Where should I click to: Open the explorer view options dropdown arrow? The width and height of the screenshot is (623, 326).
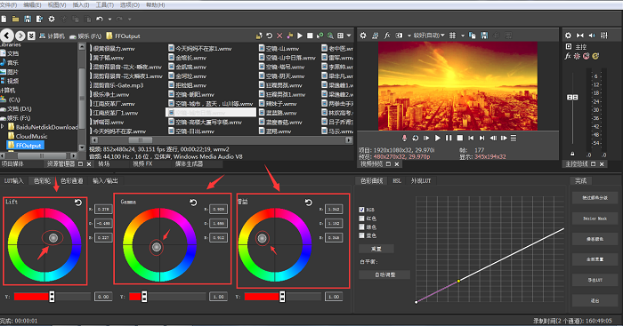coord(349,36)
